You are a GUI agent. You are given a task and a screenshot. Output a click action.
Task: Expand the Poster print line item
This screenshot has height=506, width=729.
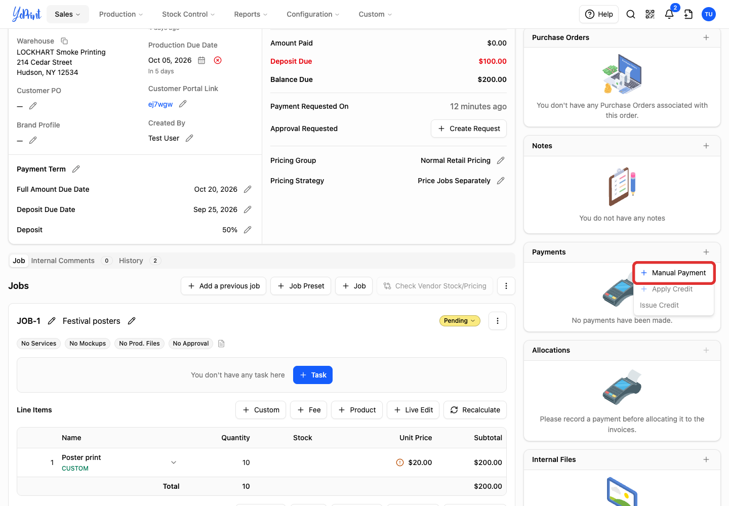click(174, 462)
